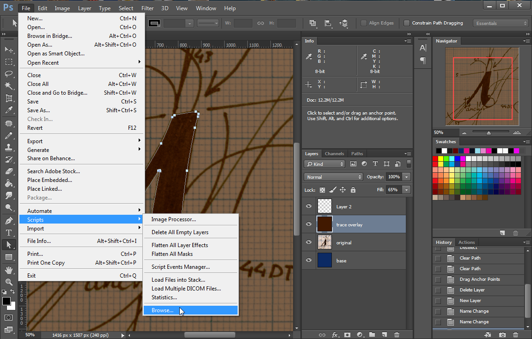Open the blend mode Normal dropdown
532x339 pixels.
coord(334,177)
